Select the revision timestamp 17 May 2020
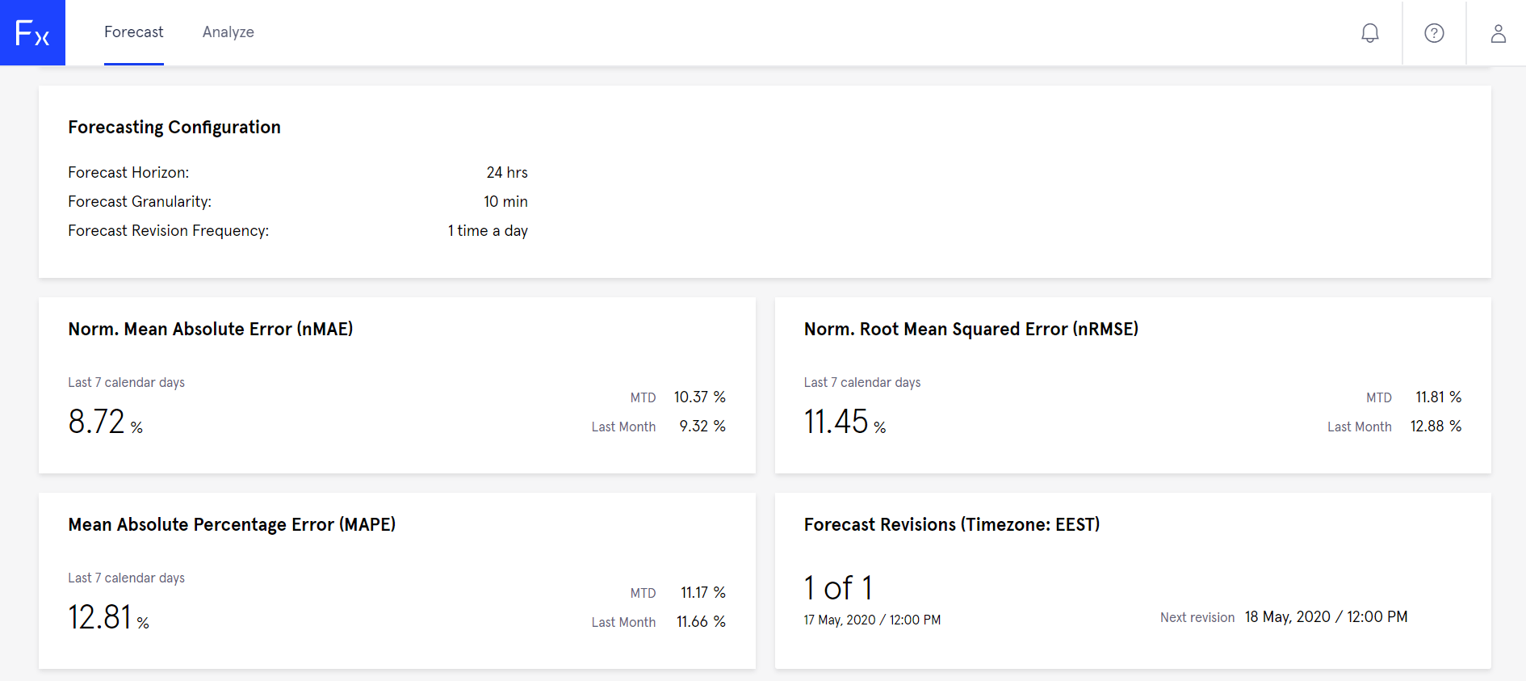Image resolution: width=1526 pixels, height=681 pixels. (x=872, y=620)
